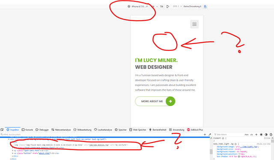
Task: Click the More About Me button
Action: tap(155, 101)
